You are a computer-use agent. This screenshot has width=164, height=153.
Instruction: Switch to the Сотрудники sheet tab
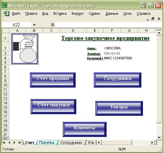71,143
